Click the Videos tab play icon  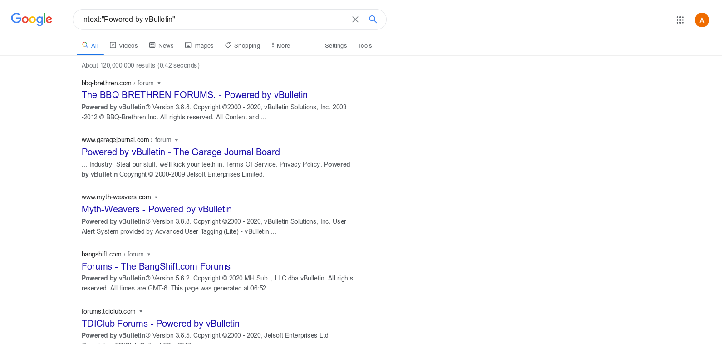113,45
